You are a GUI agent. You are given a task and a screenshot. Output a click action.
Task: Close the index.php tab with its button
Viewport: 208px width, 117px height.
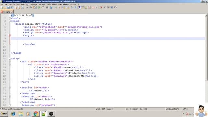click(x=12, y=12)
